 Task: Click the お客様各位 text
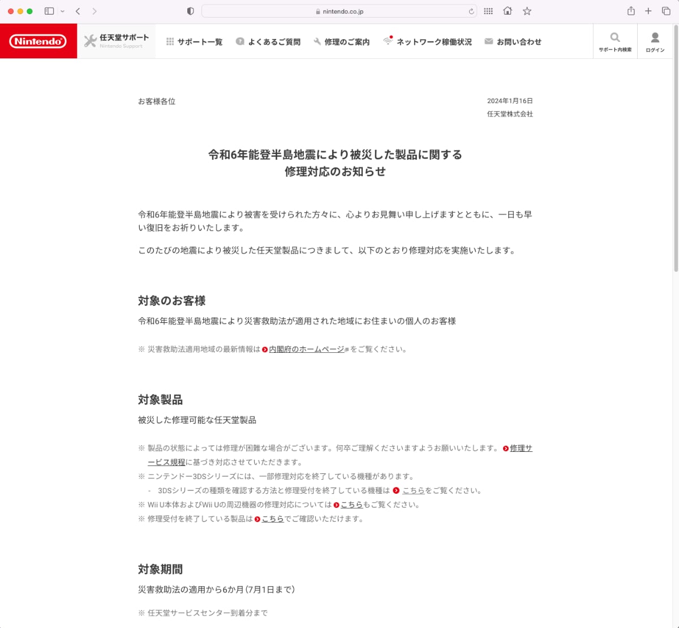(157, 101)
